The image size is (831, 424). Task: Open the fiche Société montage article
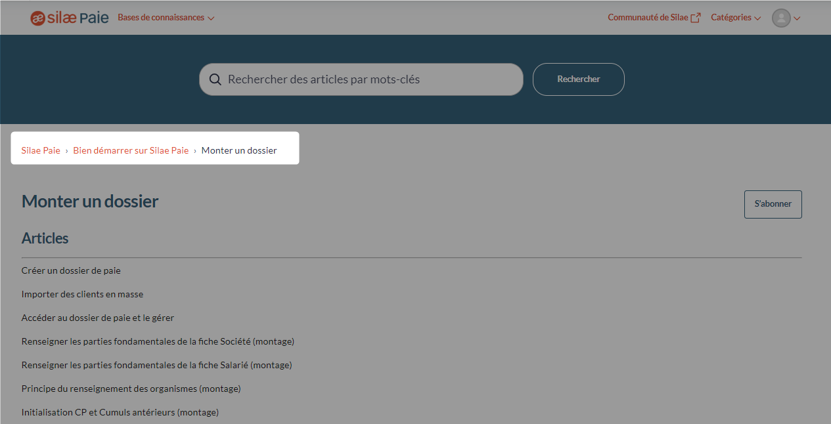point(158,341)
